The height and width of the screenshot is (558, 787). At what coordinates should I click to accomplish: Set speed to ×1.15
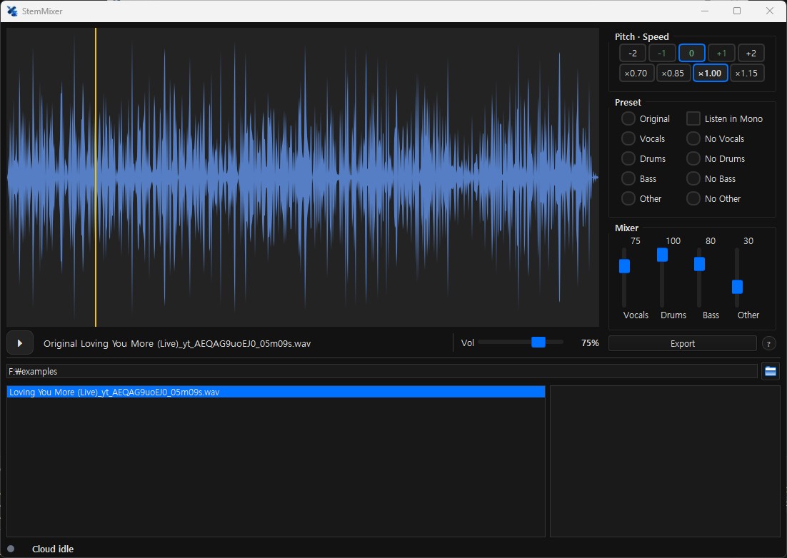[x=747, y=73]
